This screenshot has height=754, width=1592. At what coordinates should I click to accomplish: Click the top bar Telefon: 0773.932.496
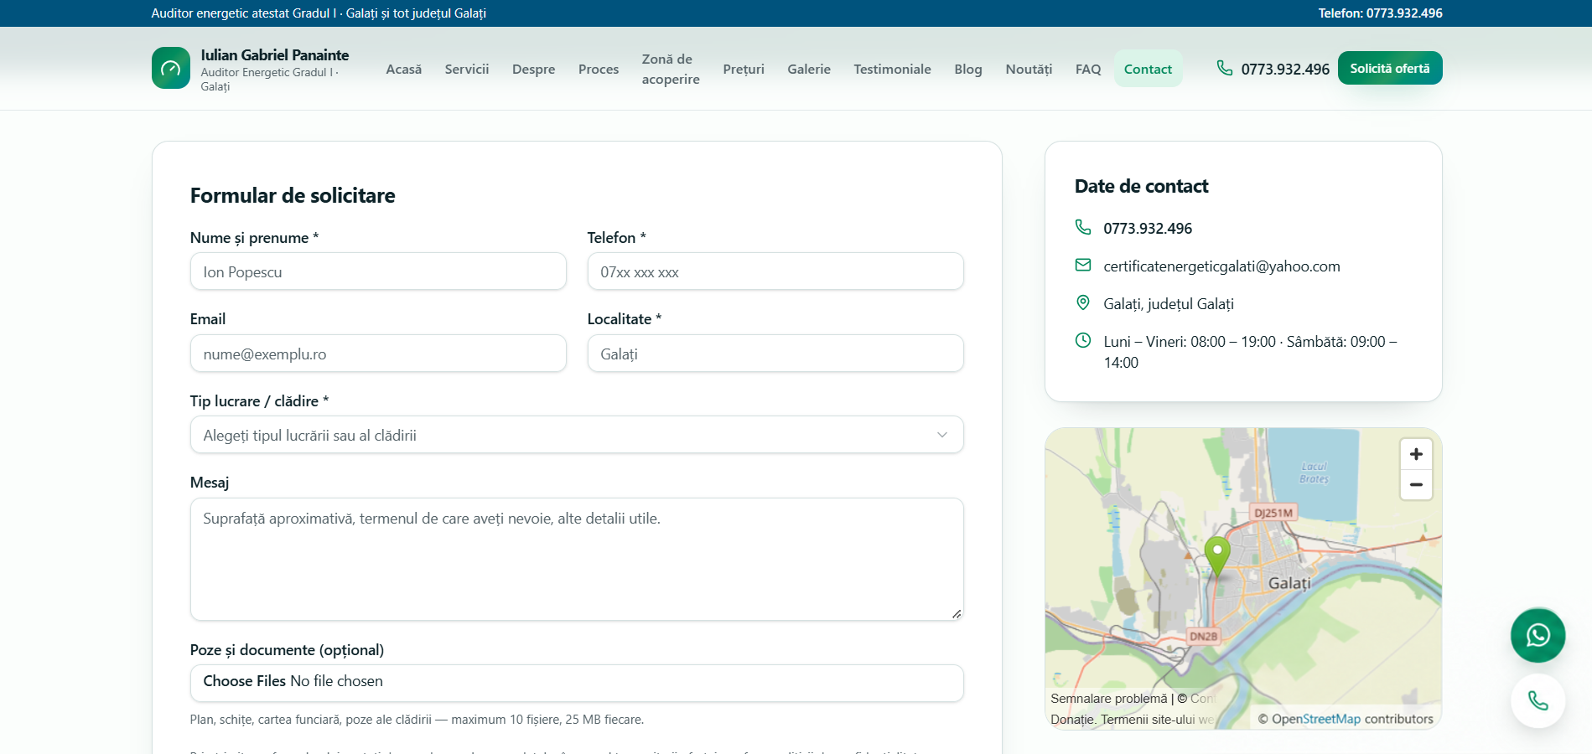pos(1380,13)
